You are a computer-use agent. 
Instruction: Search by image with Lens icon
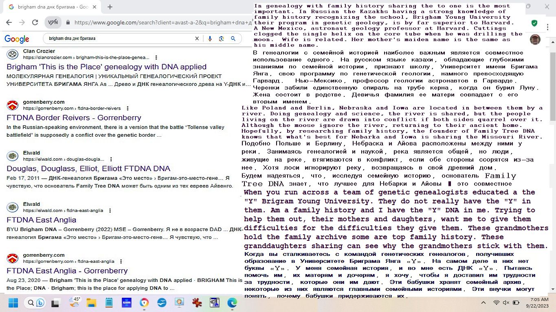221,39
